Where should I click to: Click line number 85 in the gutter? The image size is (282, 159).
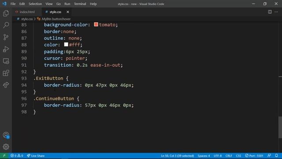tap(24, 25)
